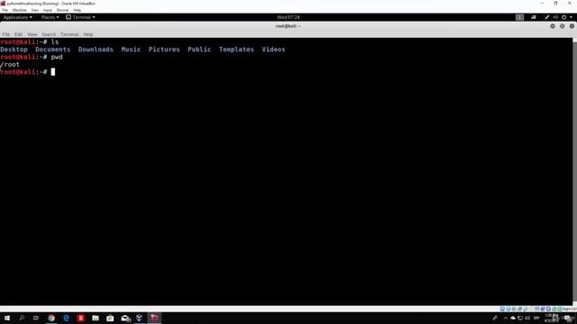Screen dimensions: 577x324
Task: Click the Music directory name in terminal
Action: pos(131,49)
